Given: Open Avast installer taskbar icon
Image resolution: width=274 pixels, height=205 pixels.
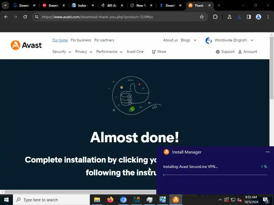Looking at the screenshot, I should tap(176, 200).
